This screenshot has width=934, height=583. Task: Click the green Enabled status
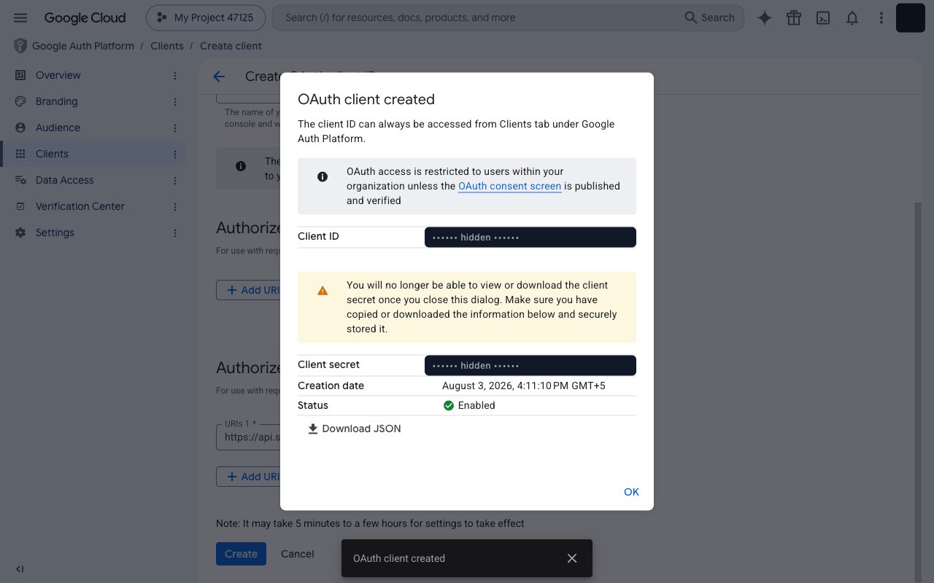[x=469, y=405]
